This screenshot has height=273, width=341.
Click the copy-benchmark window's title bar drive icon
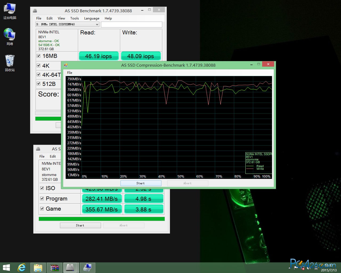(38, 149)
